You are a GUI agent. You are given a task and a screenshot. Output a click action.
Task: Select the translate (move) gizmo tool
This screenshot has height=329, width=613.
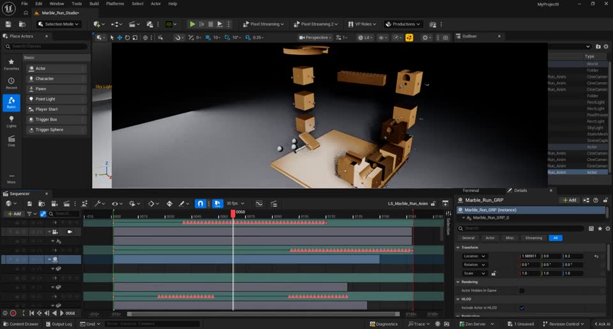(119, 38)
